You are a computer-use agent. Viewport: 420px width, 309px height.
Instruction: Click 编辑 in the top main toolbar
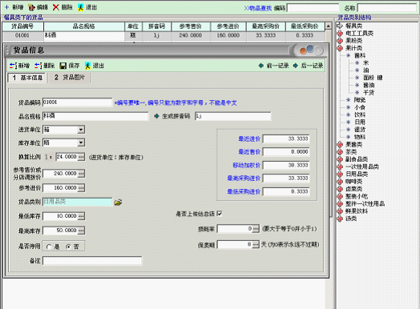coord(38,7)
